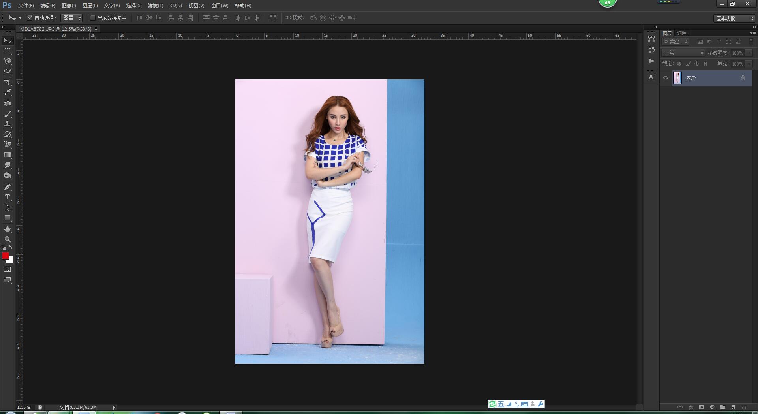The height and width of the screenshot is (414, 758).
Task: Open the 选择(S) menu
Action: (x=134, y=6)
